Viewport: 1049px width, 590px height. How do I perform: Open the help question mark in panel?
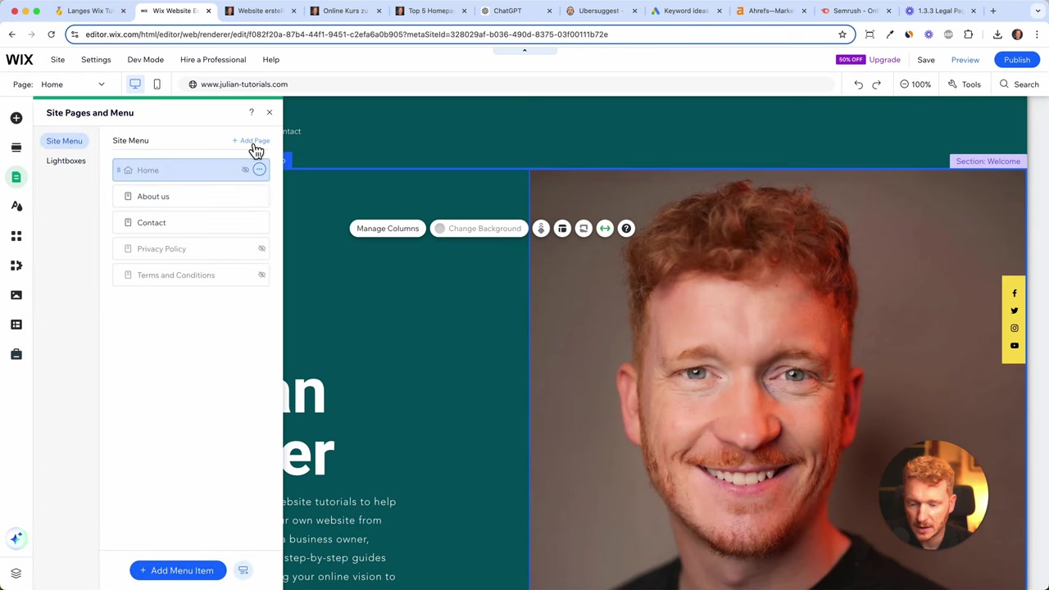click(x=252, y=112)
